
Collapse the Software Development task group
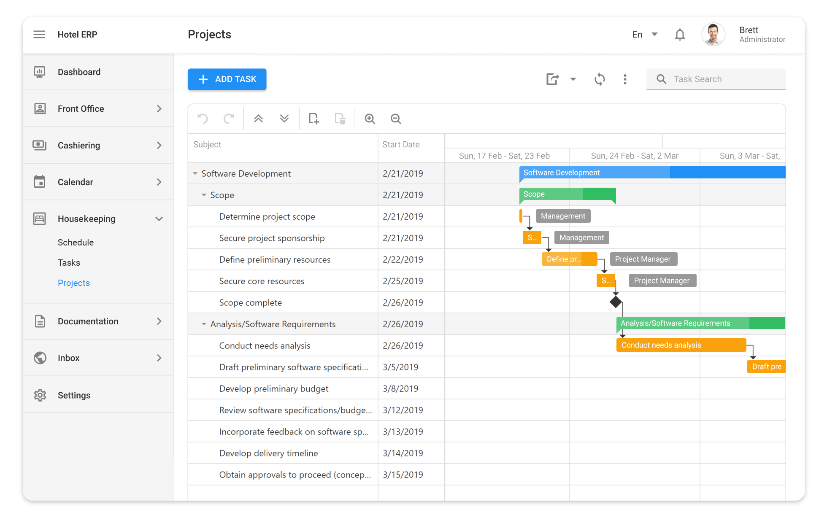tap(195, 173)
